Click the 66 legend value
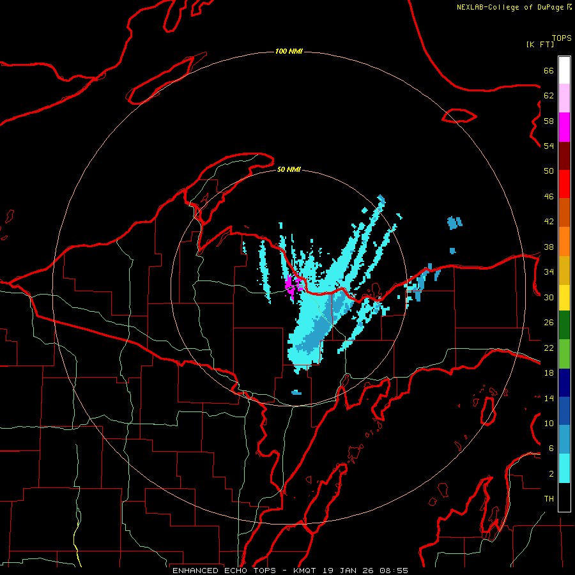This screenshot has width=575, height=575. [x=549, y=70]
